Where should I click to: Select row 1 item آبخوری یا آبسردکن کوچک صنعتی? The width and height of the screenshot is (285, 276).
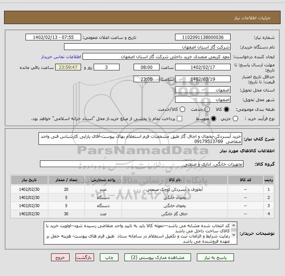pyautogui.click(x=174, y=189)
